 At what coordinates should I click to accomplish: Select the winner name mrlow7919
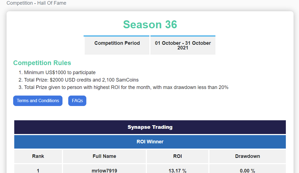tap(104, 171)
